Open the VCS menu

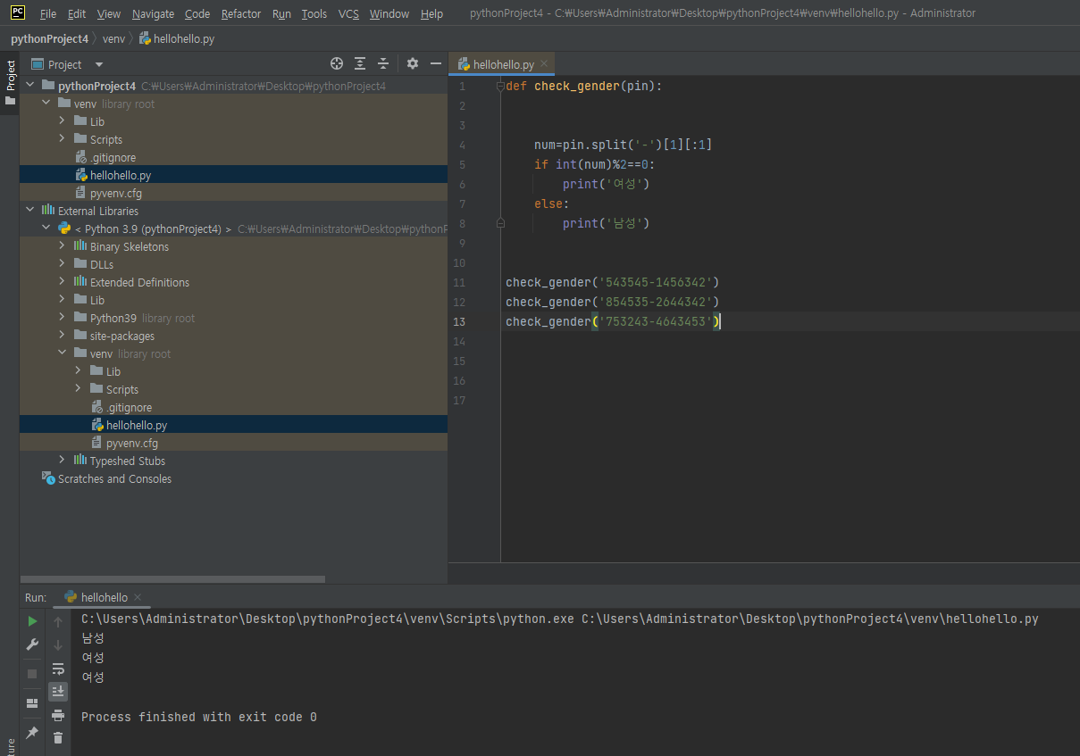(348, 13)
